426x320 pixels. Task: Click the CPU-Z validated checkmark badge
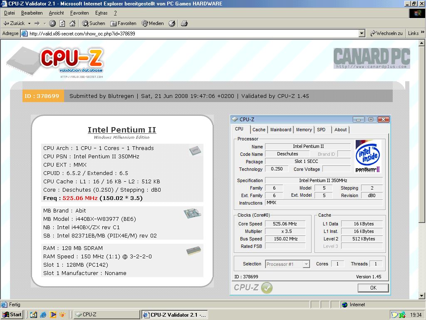point(267,287)
